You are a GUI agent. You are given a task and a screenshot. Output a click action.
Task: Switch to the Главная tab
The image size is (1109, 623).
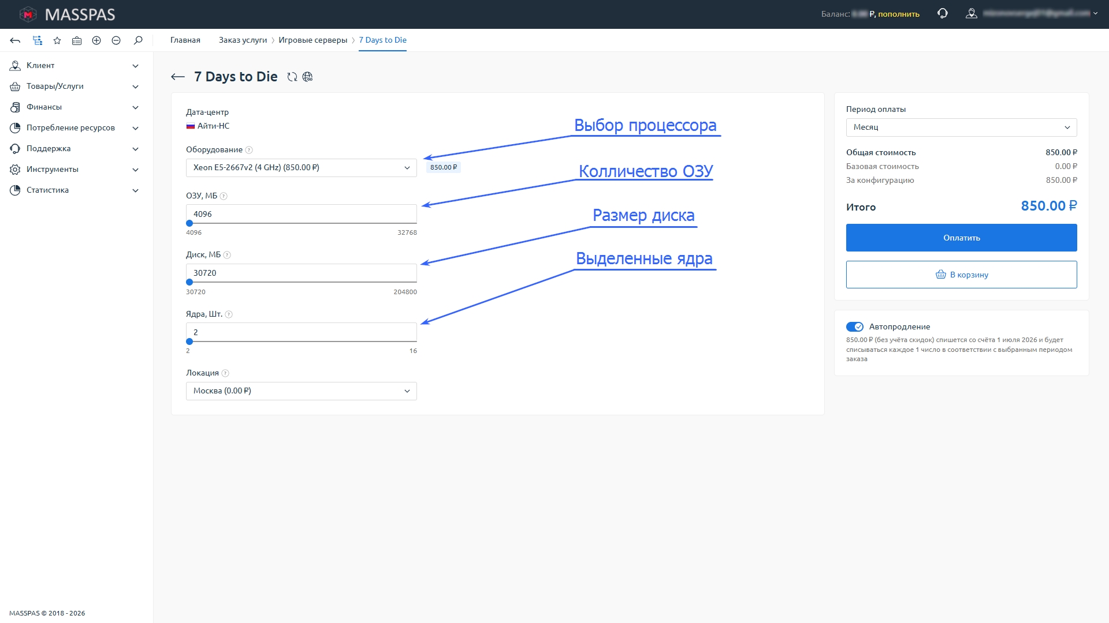185,40
